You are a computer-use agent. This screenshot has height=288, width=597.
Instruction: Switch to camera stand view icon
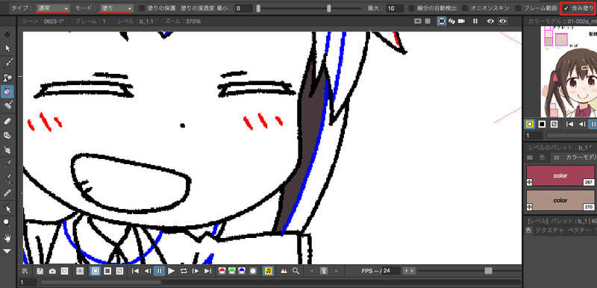coord(442,22)
